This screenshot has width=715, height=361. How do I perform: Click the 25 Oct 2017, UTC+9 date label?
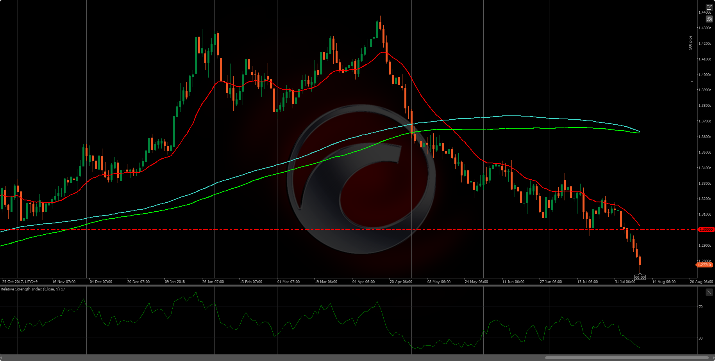(20, 281)
